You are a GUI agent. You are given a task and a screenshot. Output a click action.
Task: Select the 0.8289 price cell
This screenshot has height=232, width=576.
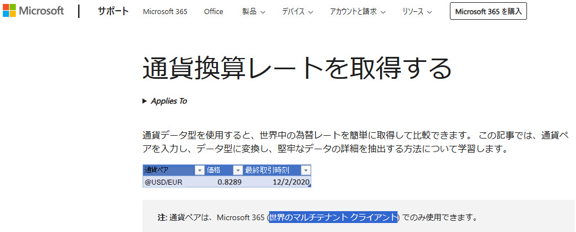[224, 182]
